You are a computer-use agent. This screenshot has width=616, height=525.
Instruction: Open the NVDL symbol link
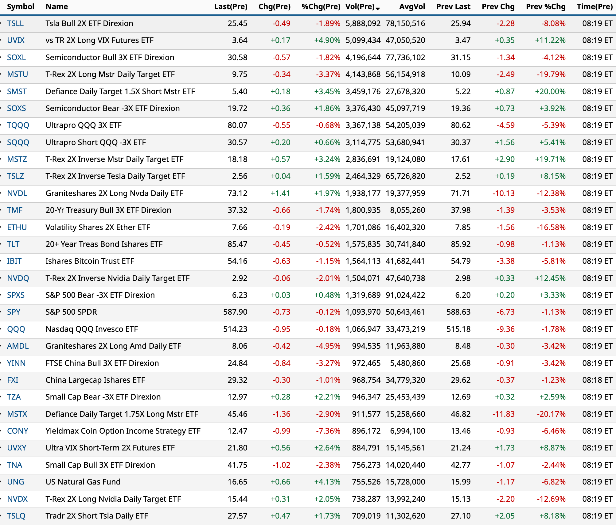(x=17, y=193)
